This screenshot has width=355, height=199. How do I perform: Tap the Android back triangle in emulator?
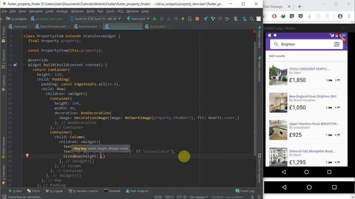[x=283, y=172]
